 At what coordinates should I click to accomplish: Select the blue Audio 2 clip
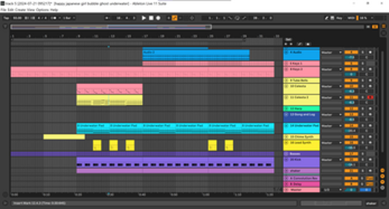point(195,52)
